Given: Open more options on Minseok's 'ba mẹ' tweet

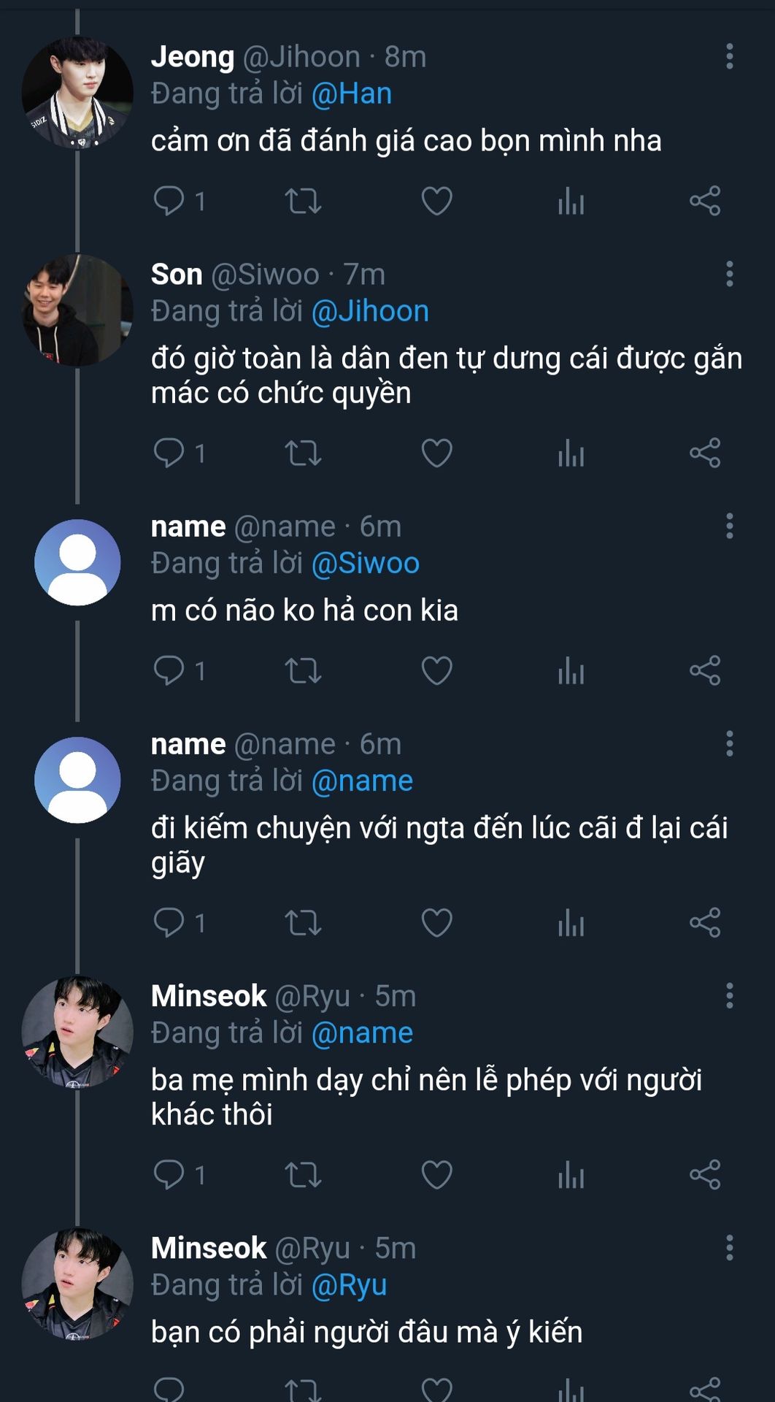Looking at the screenshot, I should point(729,996).
